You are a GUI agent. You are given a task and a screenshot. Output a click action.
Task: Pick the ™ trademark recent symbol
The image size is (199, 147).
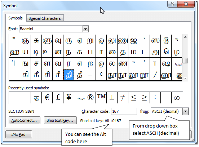101,98
